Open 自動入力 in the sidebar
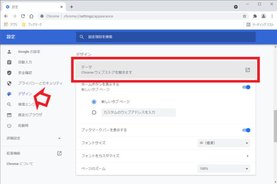The image size is (277, 184). (x=25, y=62)
